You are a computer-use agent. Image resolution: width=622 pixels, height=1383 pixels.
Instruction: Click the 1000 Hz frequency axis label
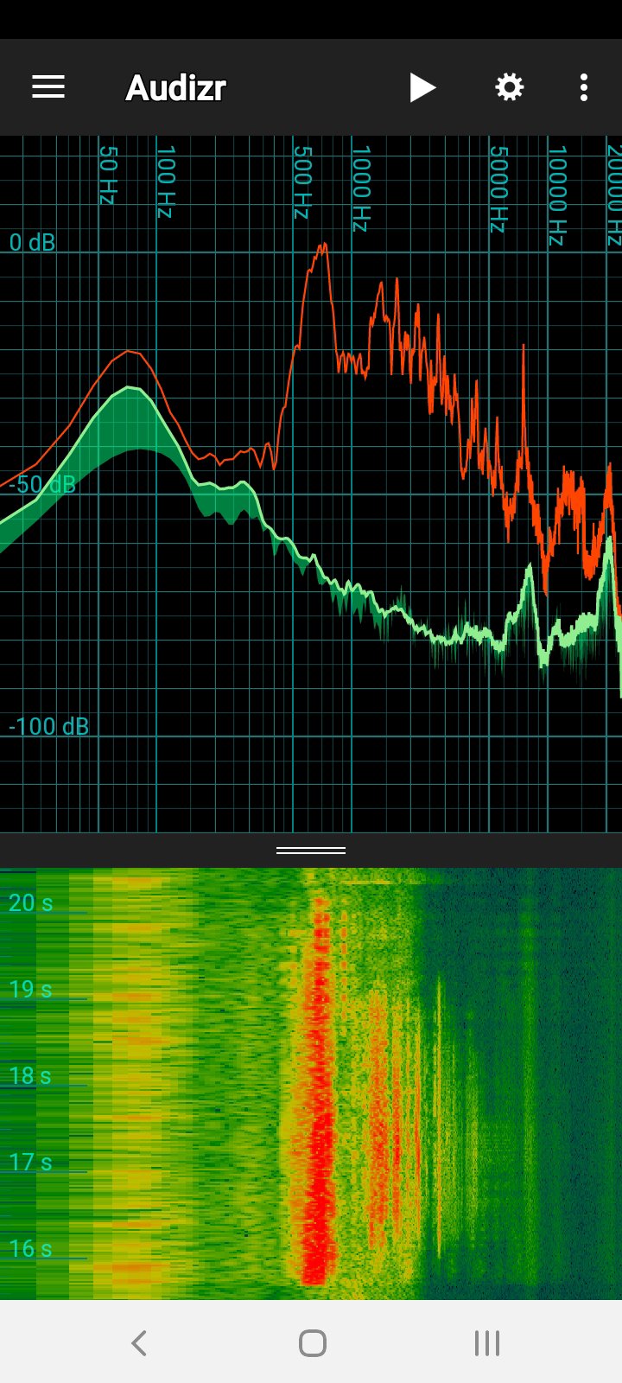[x=361, y=188]
